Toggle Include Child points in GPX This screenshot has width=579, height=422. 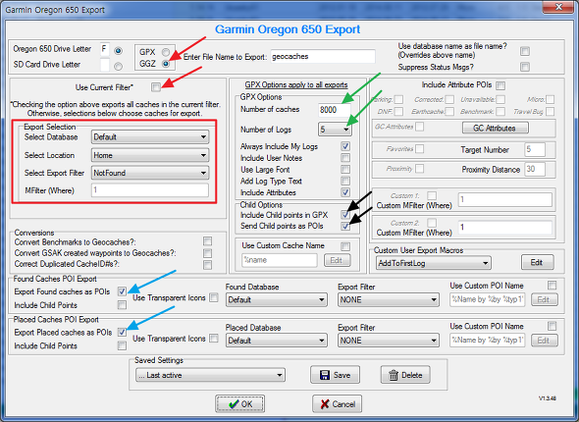[x=345, y=215]
